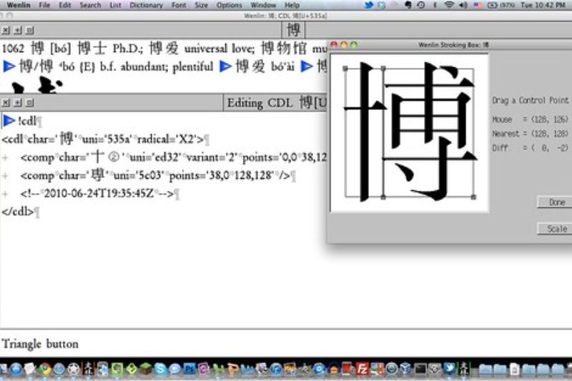This screenshot has width=572, height=381.
Task: Open the Size menu
Action: click(x=201, y=5)
